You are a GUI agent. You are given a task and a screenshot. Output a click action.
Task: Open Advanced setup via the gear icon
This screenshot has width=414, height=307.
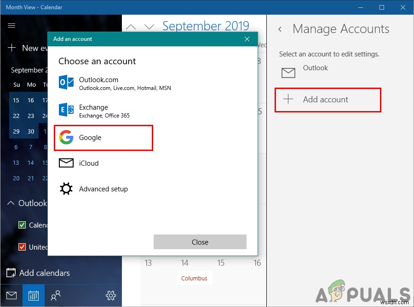click(x=66, y=189)
